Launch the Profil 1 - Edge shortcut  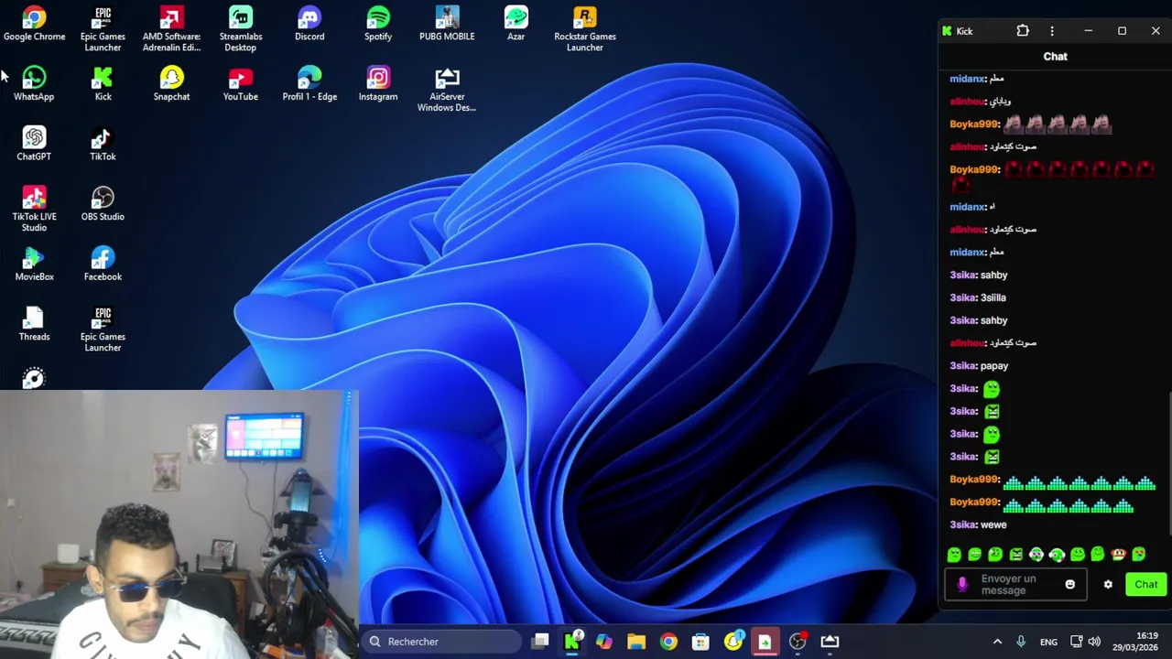[309, 84]
